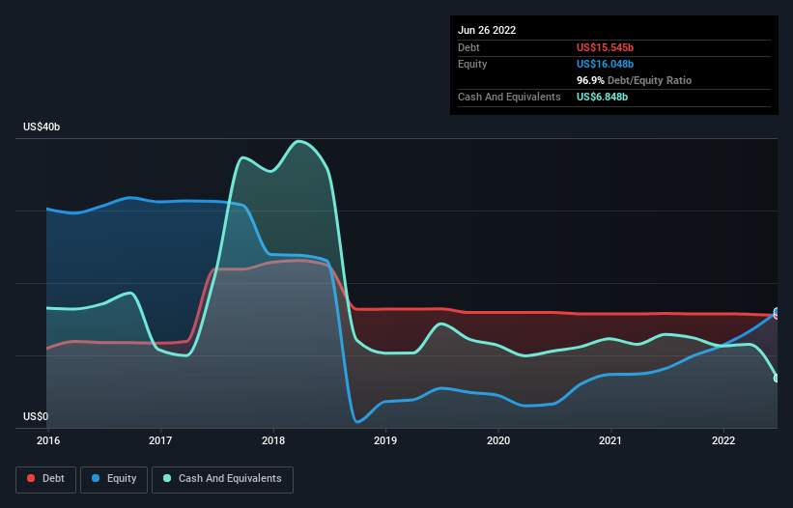793x508 pixels.
Task: Click the Jun 26 2022 tooltip date
Action: (487, 30)
